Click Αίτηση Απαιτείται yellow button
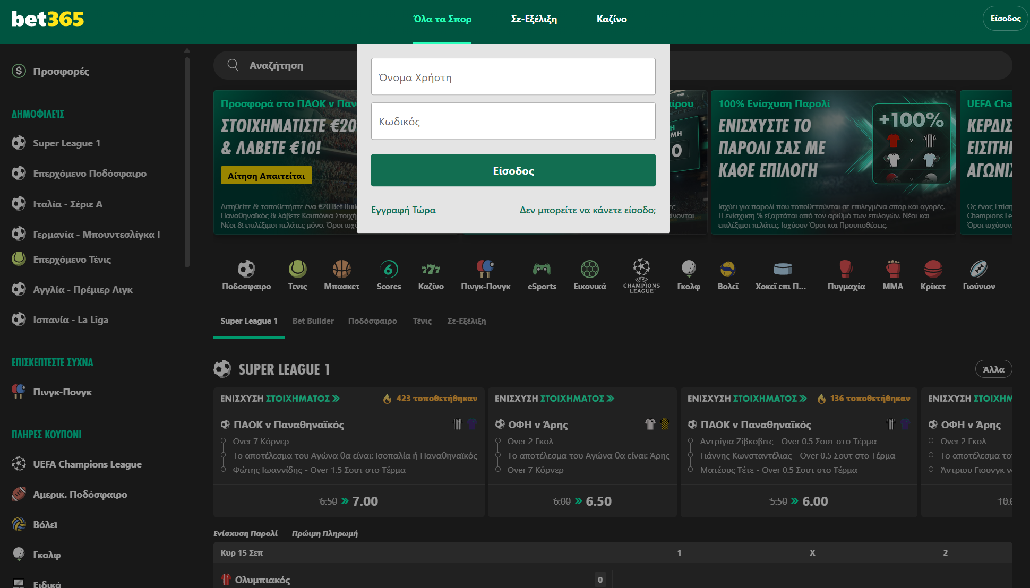 coord(267,176)
